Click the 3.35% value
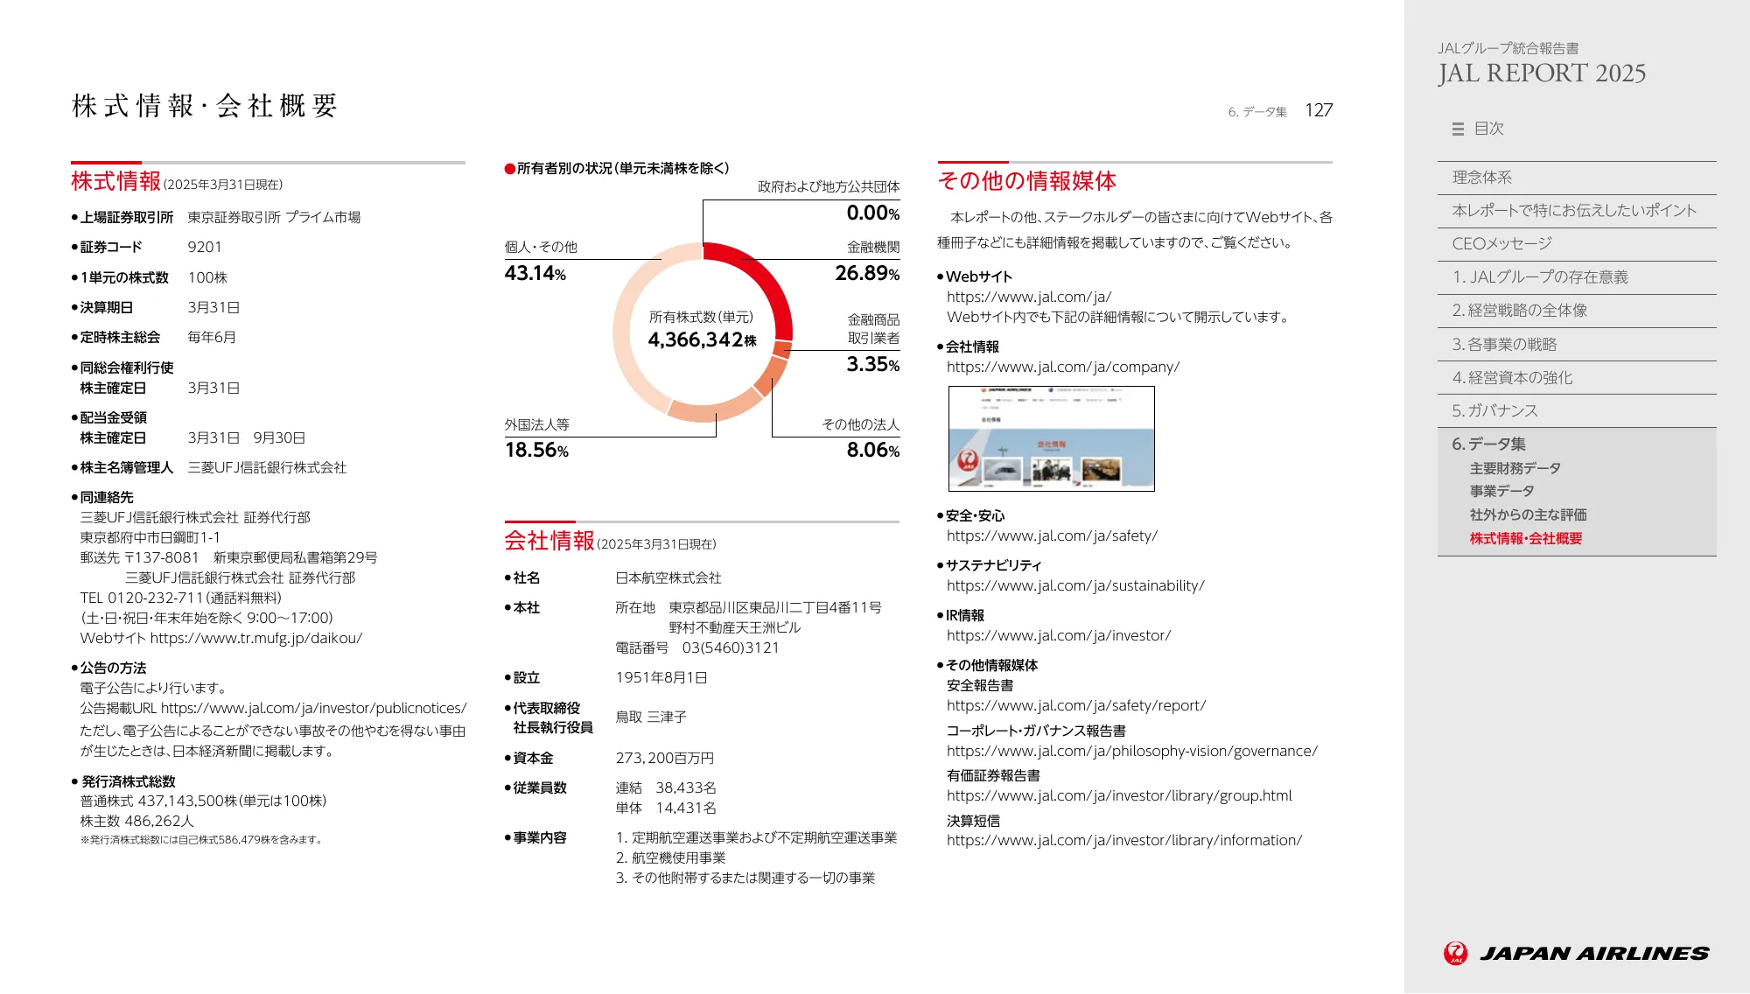 tap(872, 365)
